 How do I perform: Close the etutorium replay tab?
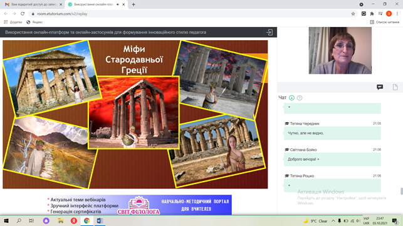123,4
